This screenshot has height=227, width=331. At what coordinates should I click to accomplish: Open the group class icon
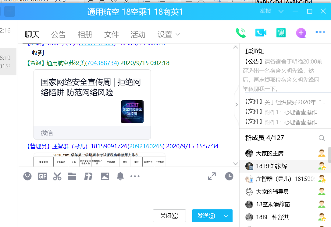coord(281,33)
